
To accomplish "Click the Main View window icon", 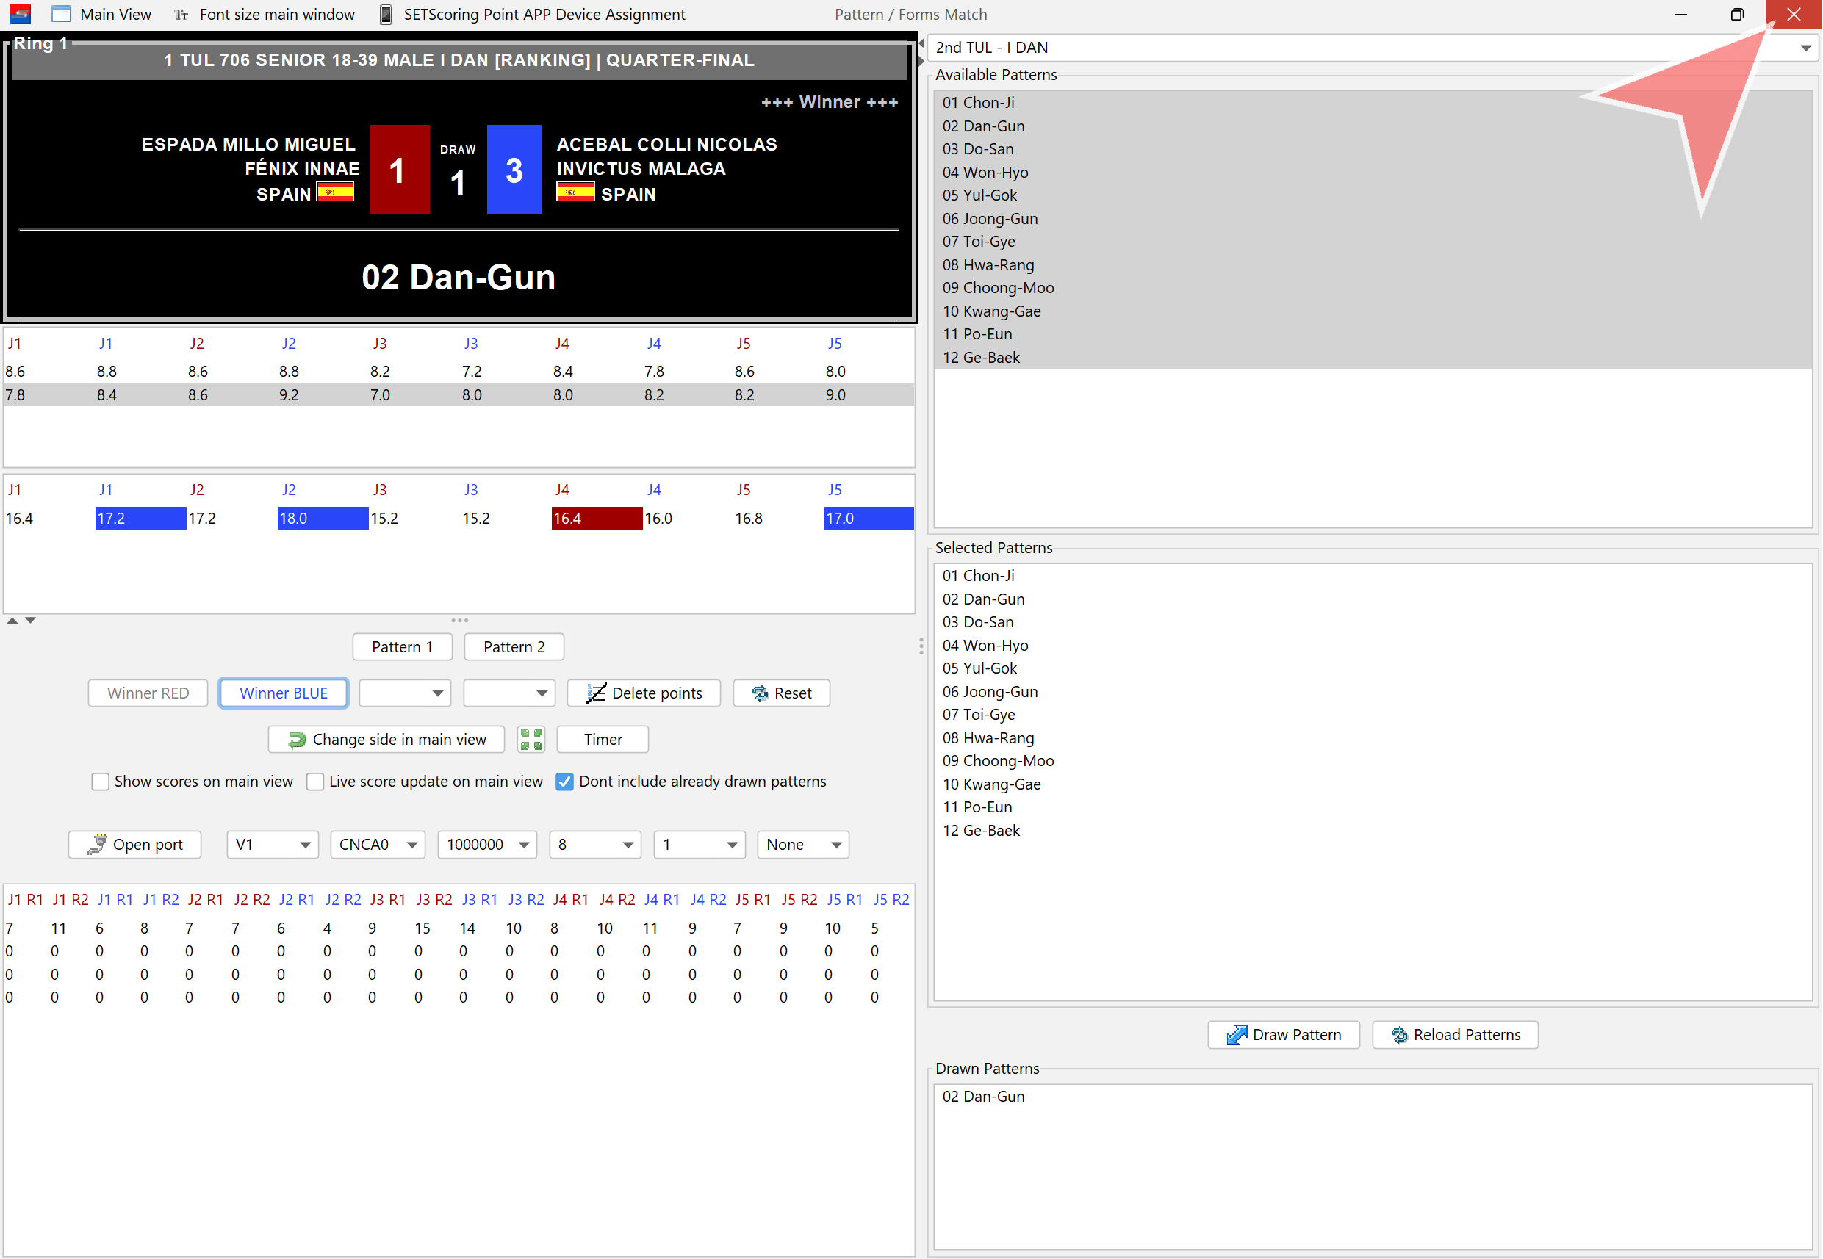I will click(61, 14).
